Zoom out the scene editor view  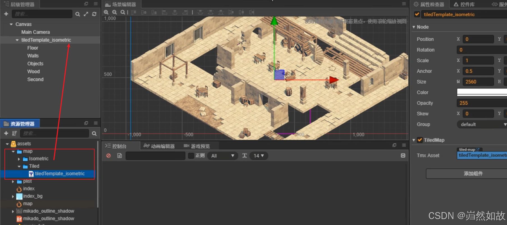point(115,12)
